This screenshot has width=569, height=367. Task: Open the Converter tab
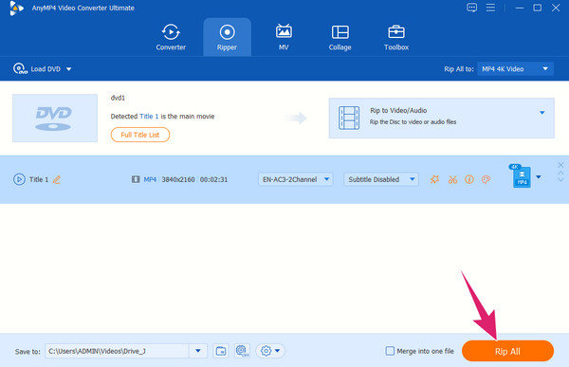point(171,37)
